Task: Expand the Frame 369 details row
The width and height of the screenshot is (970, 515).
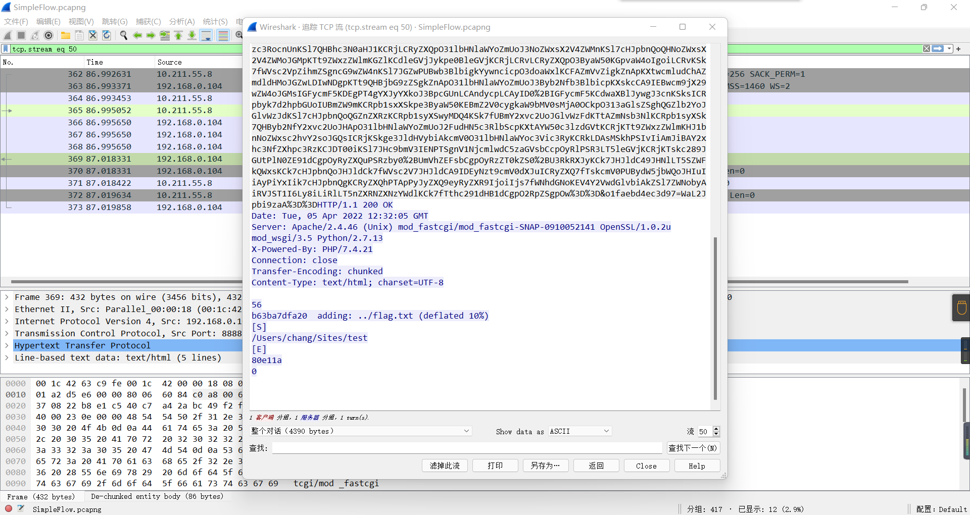Action: 7,297
